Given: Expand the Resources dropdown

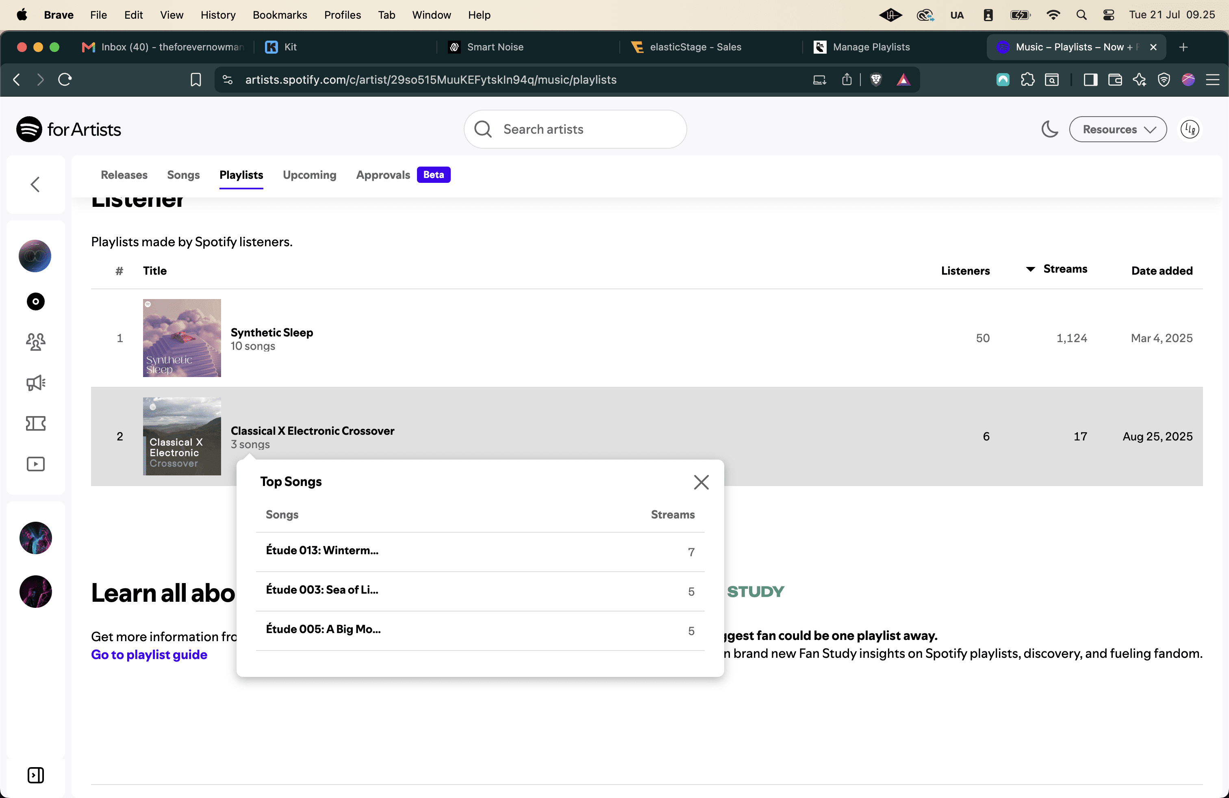Looking at the screenshot, I should click(x=1118, y=129).
